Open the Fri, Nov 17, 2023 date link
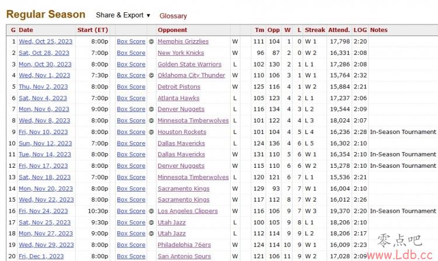438x261 pixels. (x=43, y=166)
